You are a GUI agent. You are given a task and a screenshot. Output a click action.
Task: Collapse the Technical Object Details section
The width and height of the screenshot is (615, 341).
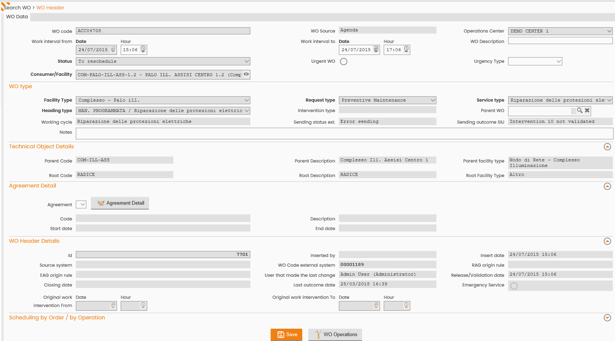pyautogui.click(x=608, y=147)
